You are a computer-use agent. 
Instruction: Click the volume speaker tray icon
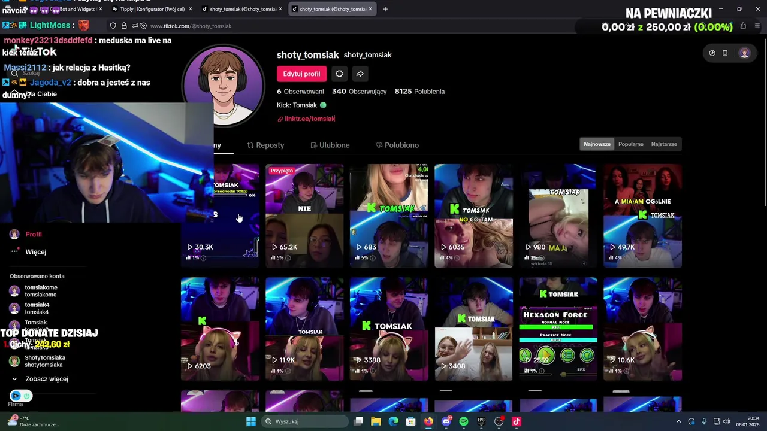726,421
